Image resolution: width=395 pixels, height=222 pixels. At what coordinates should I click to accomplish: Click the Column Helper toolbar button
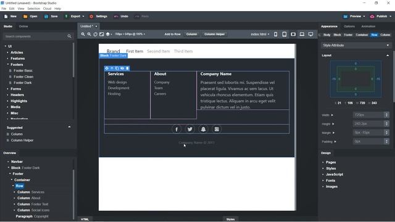pyautogui.click(x=214, y=35)
